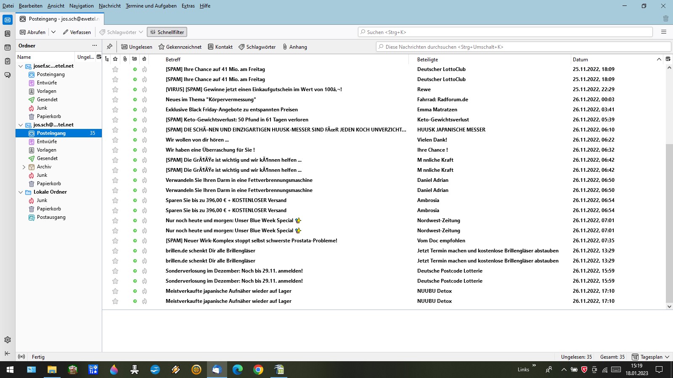The height and width of the screenshot is (378, 673).
Task: Click Verfassen to write a new message
Action: (77, 32)
